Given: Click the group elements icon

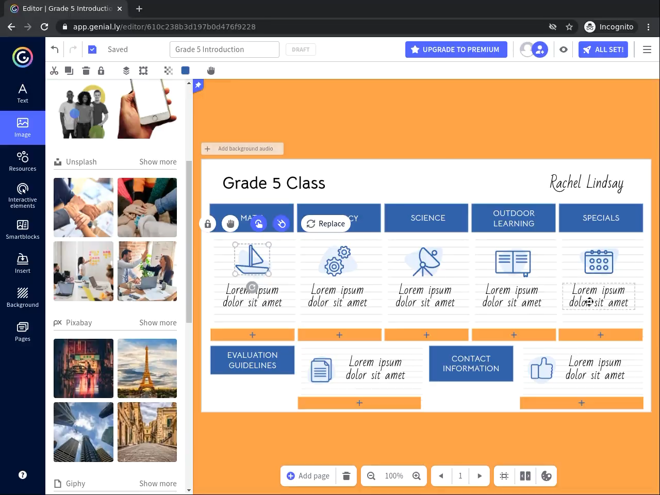Looking at the screenshot, I should [x=143, y=71].
